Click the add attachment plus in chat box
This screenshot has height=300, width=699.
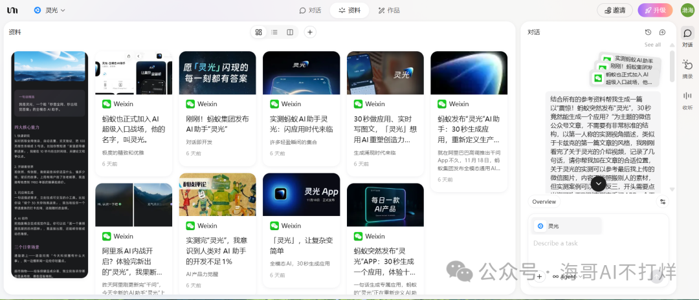click(539, 276)
